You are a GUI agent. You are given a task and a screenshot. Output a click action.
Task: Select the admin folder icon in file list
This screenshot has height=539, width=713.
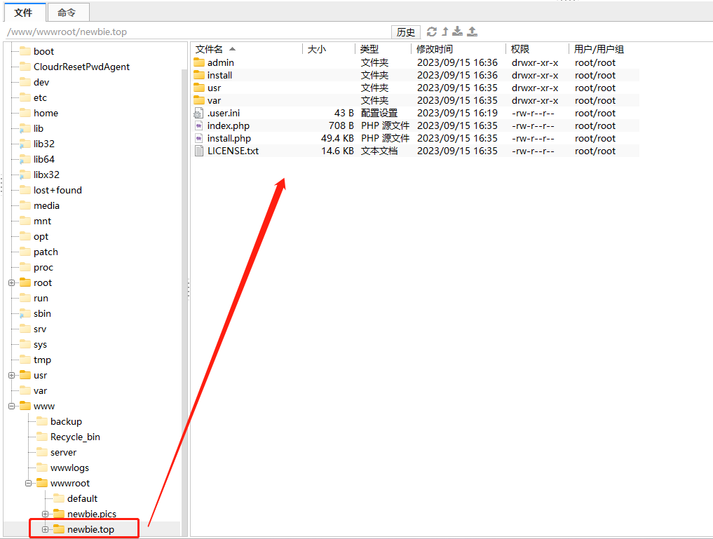(199, 62)
